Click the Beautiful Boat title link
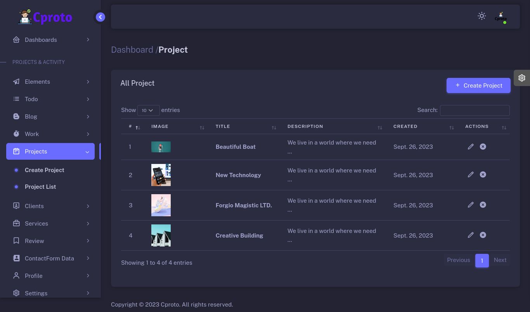The height and width of the screenshot is (312, 530). coord(236,147)
